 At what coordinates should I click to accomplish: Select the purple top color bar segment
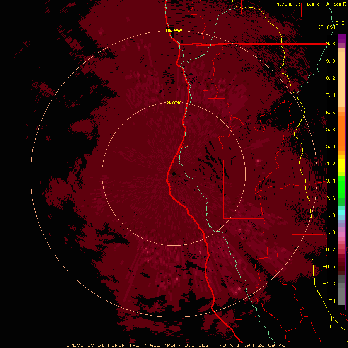coord(341,39)
